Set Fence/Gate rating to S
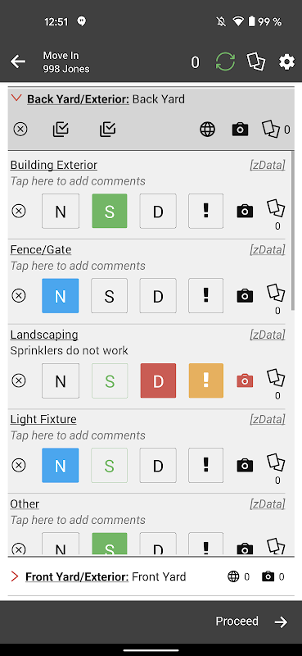The height and width of the screenshot is (656, 302). tap(109, 296)
